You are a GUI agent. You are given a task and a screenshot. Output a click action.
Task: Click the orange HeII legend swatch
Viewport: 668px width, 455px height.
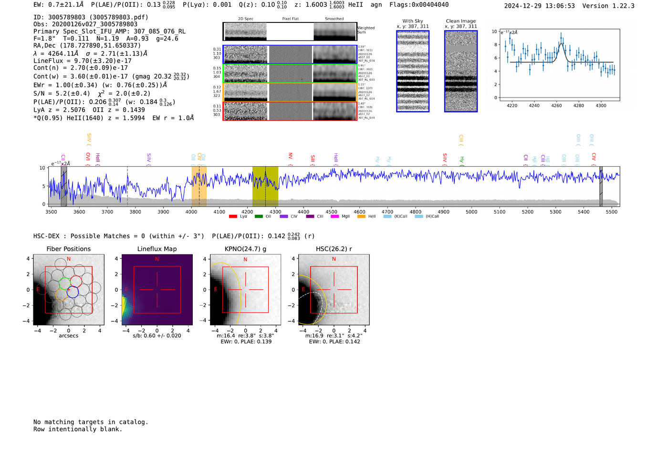tap(361, 217)
